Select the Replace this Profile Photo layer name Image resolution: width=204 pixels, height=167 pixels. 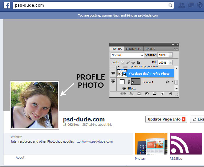pos(149,73)
